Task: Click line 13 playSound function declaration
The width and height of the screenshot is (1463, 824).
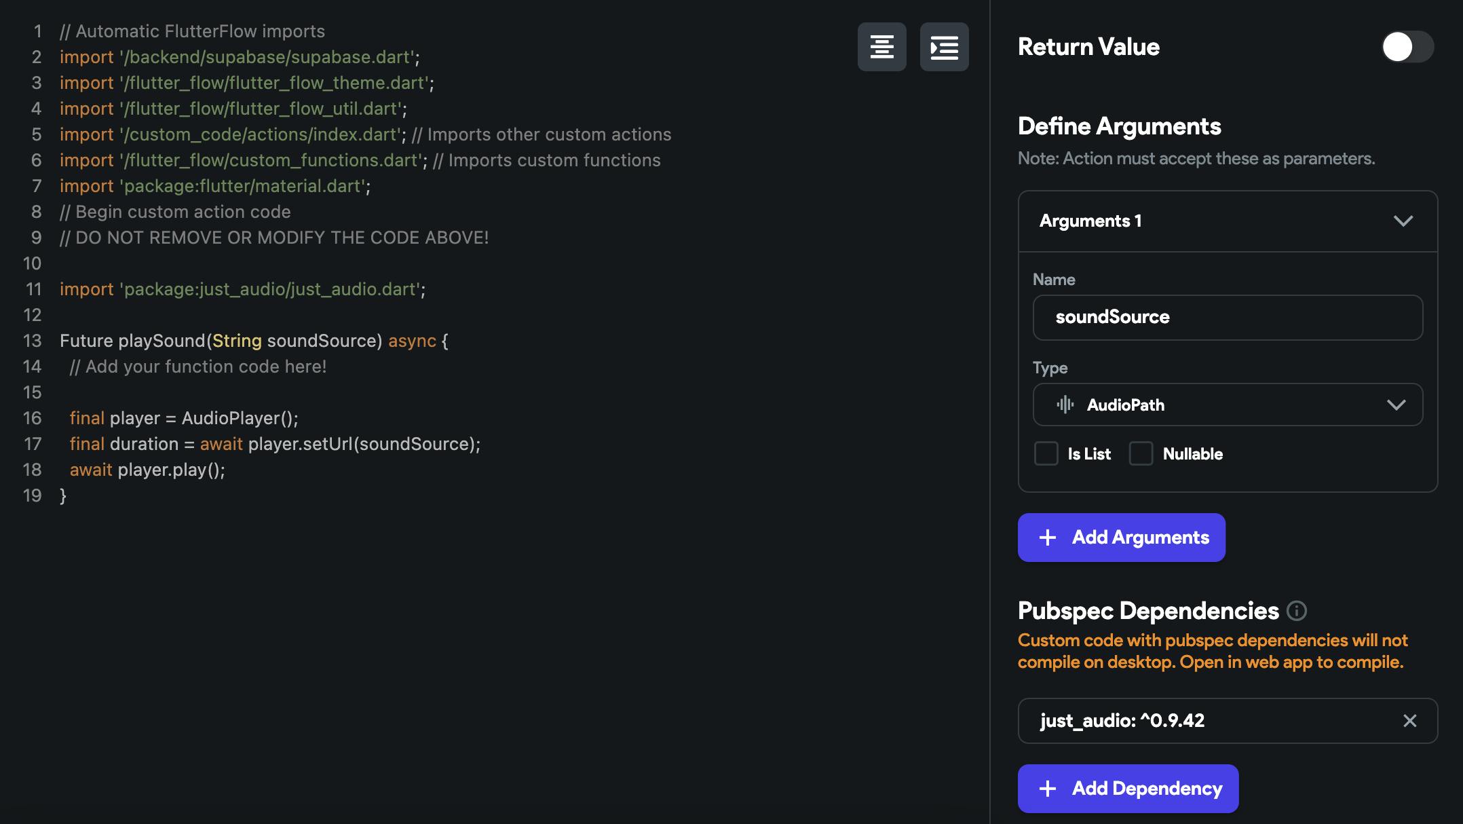Action: pyautogui.click(x=254, y=341)
